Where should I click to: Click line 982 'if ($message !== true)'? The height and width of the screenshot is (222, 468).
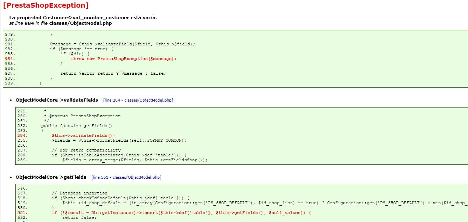click(x=81, y=49)
